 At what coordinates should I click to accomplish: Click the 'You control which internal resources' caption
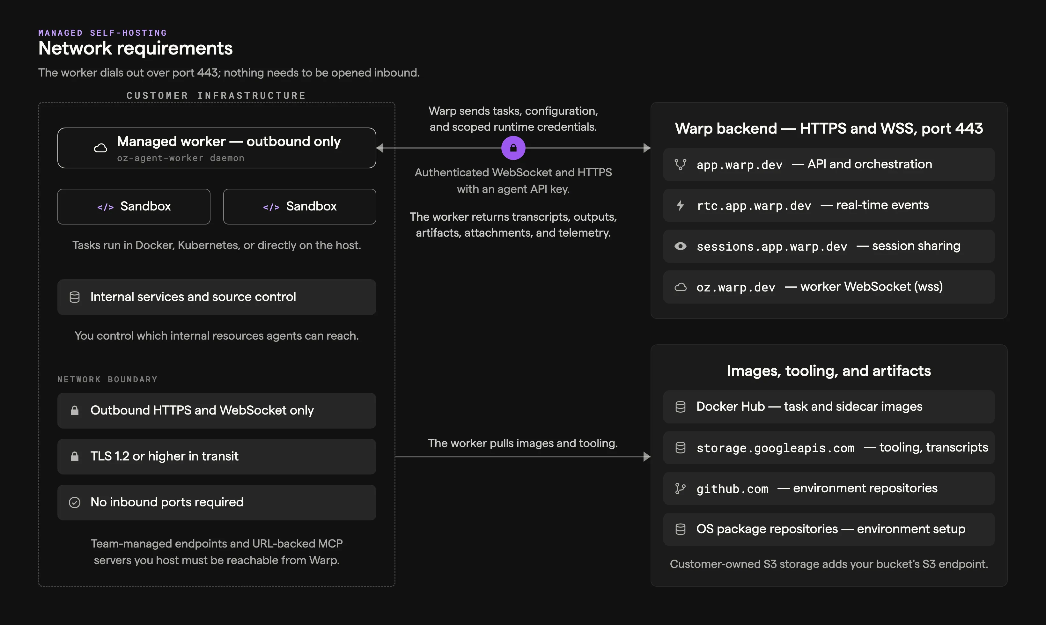point(217,336)
